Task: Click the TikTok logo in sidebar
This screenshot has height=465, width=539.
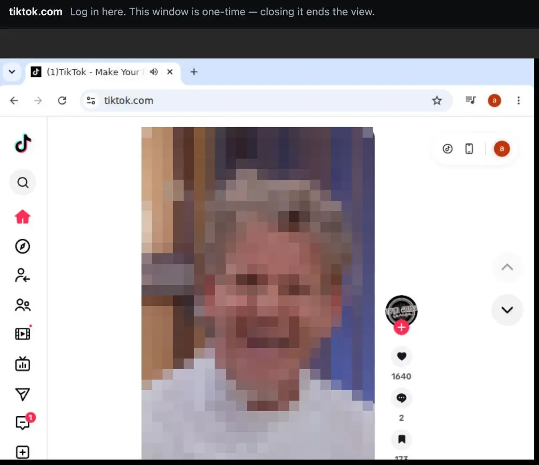Action: coord(23,143)
